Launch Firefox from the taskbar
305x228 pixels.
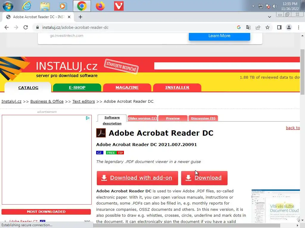pyautogui.click(x=100, y=6)
